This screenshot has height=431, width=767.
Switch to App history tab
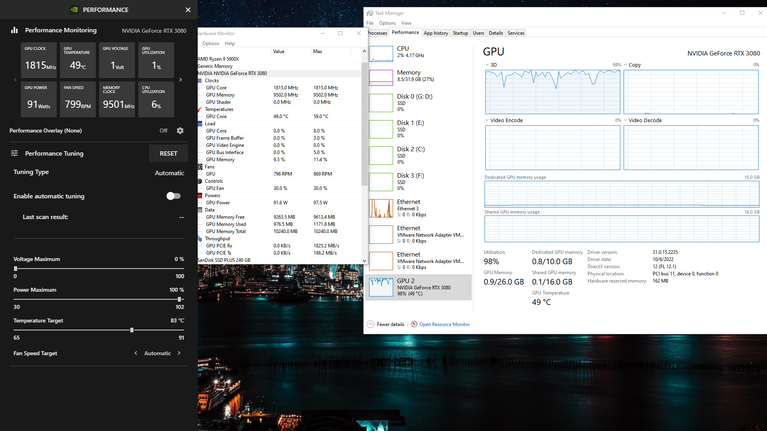(x=436, y=33)
